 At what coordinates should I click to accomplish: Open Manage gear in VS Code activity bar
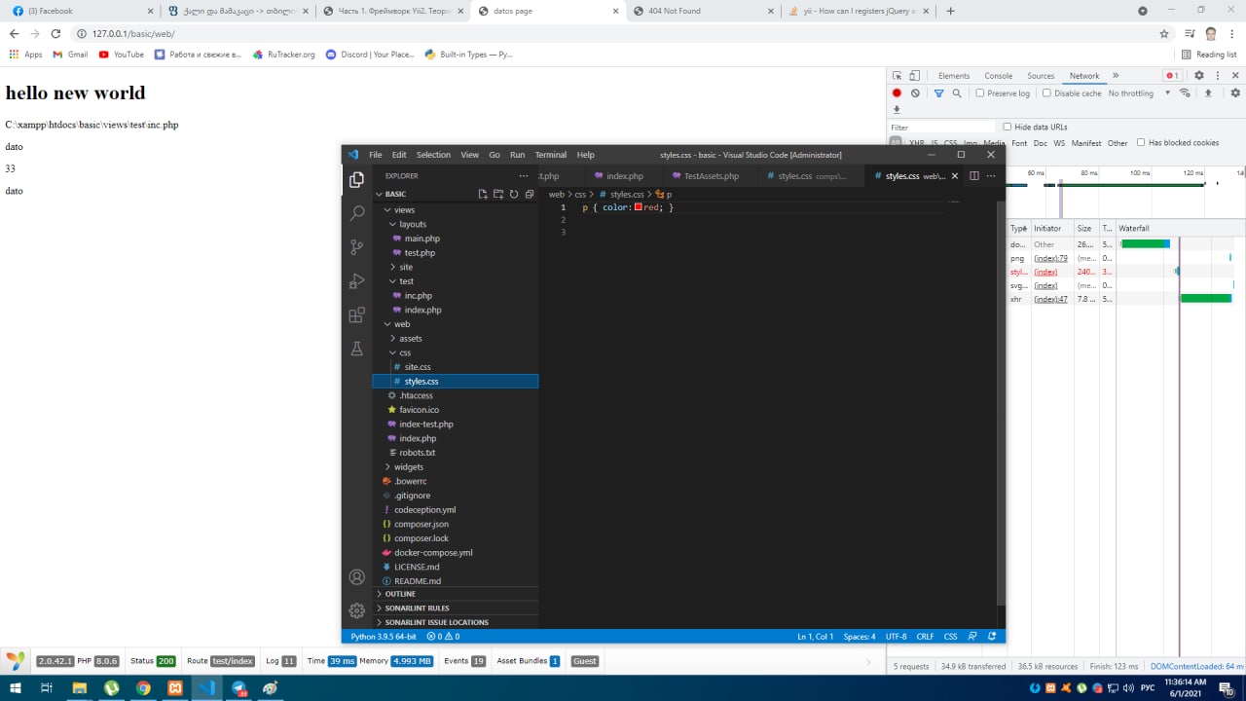[356, 610]
